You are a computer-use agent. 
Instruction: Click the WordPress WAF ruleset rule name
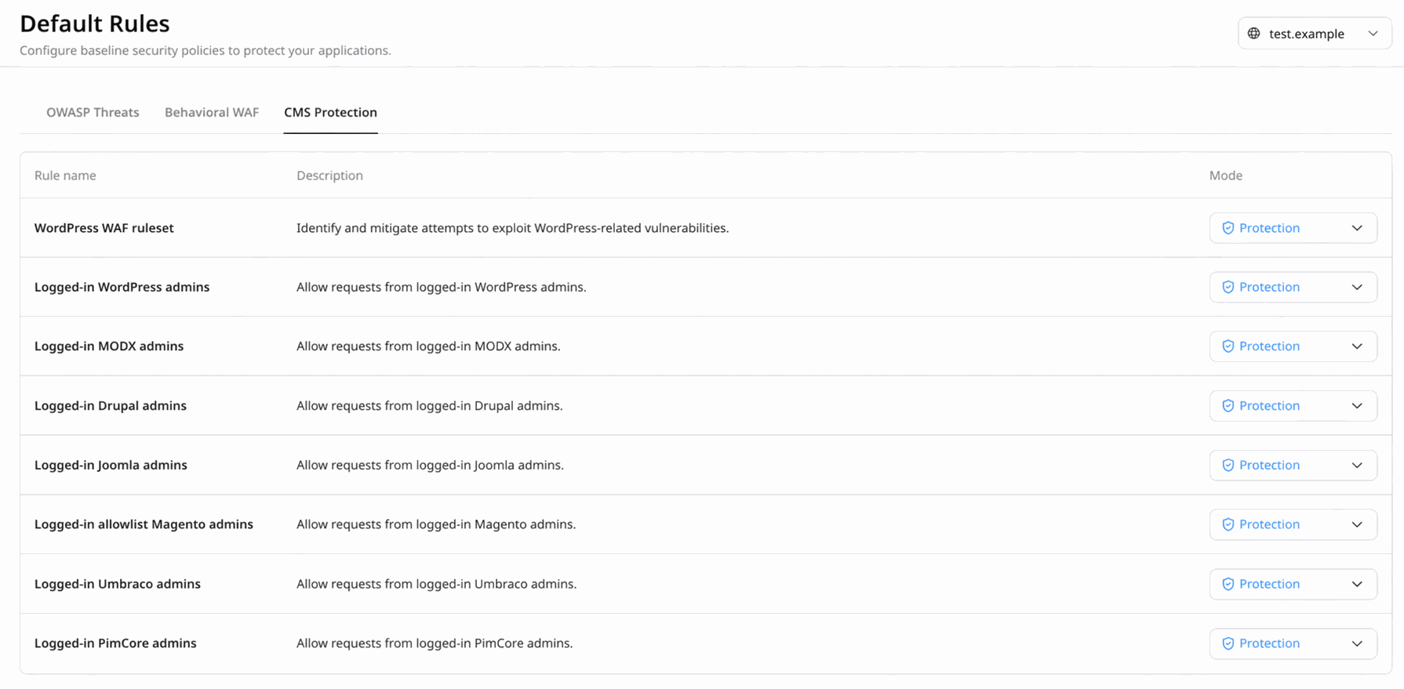point(104,228)
